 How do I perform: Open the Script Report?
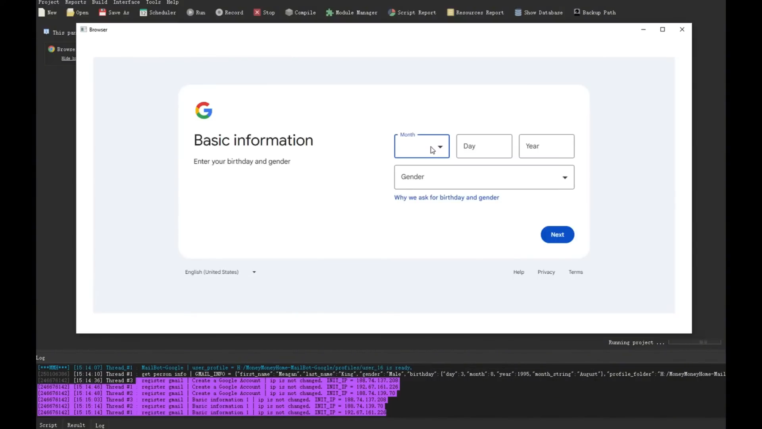click(392, 12)
